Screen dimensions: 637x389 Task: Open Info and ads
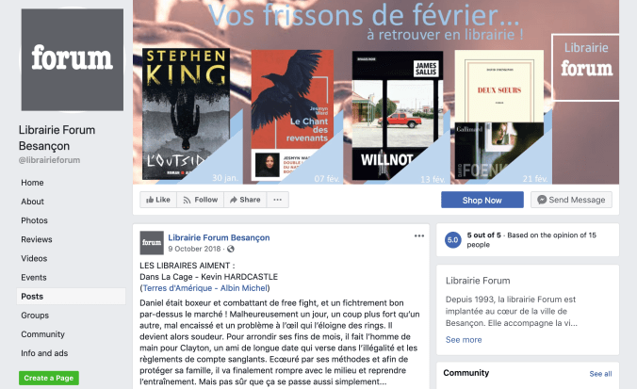click(x=44, y=353)
